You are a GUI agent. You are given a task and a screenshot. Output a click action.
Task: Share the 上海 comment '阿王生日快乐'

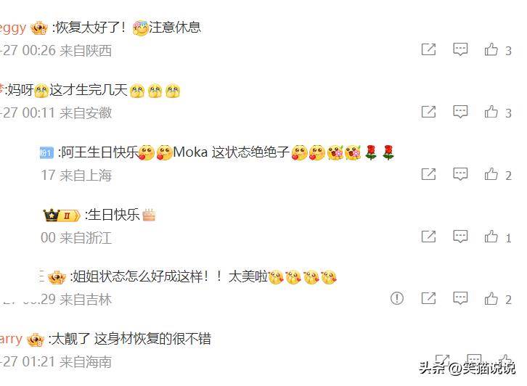[428, 174]
